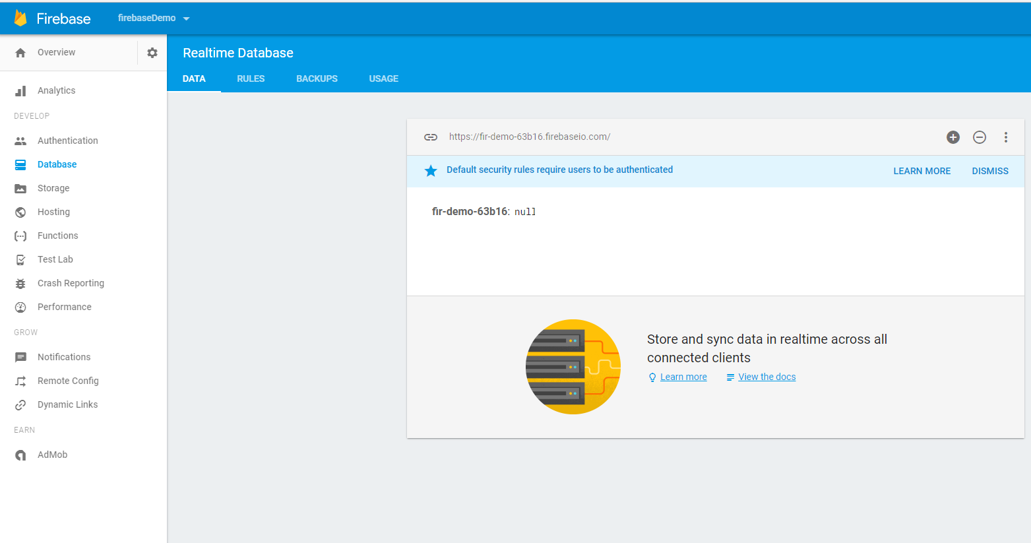Open Notifications section
The height and width of the screenshot is (543, 1031).
coord(64,358)
